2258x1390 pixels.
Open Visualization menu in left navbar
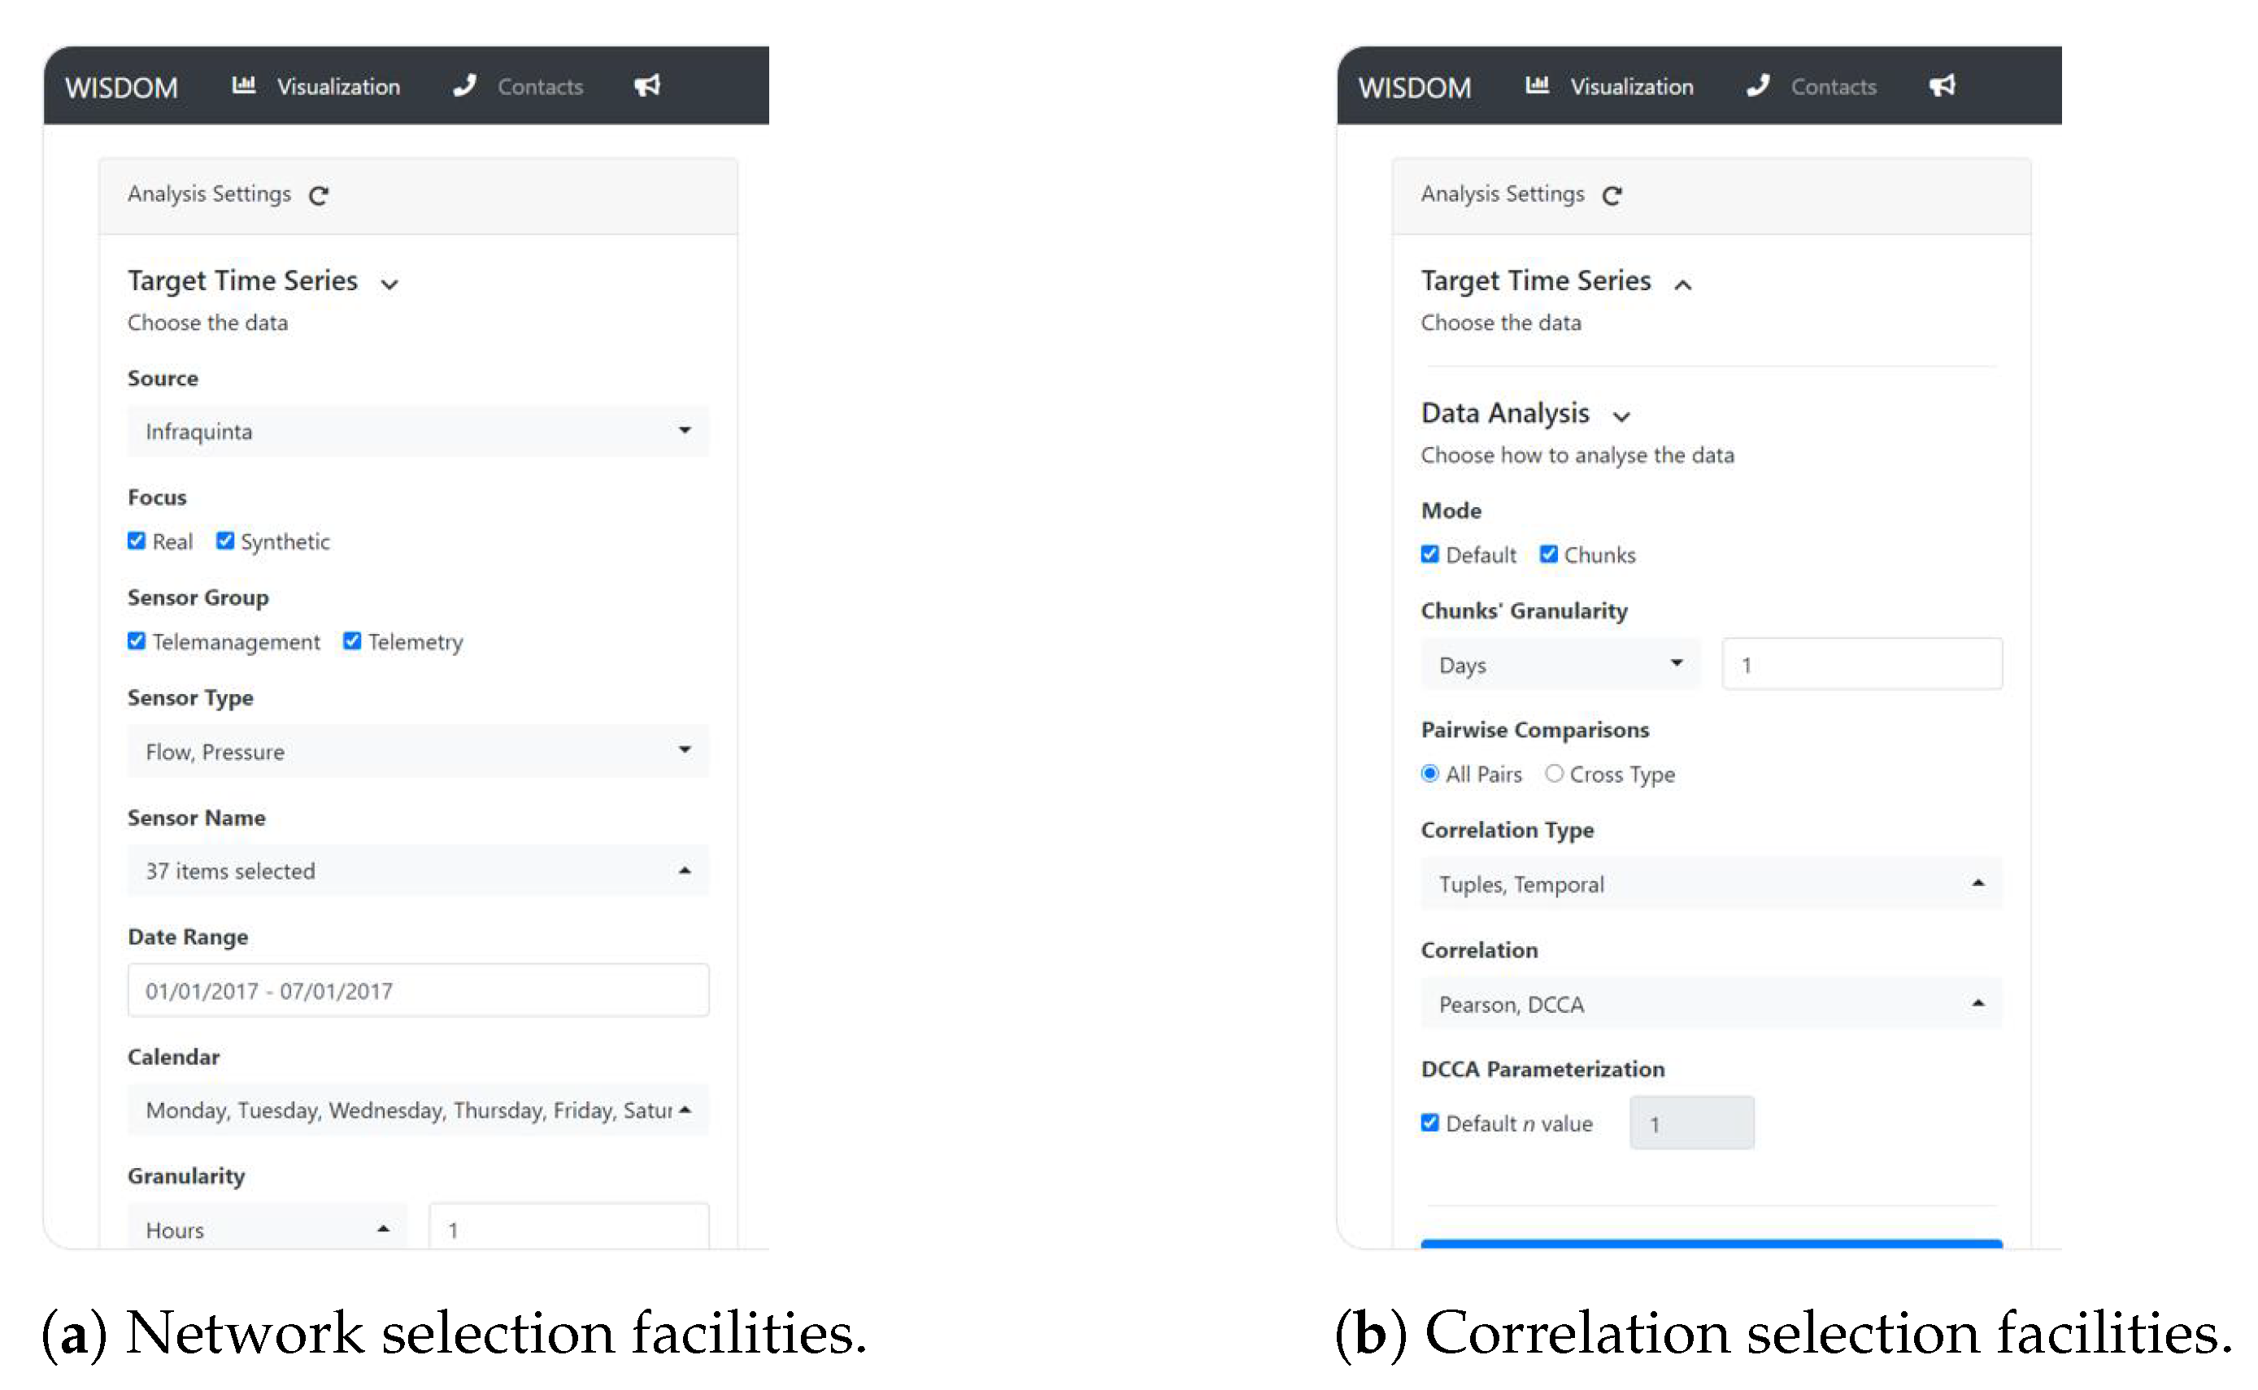338,86
